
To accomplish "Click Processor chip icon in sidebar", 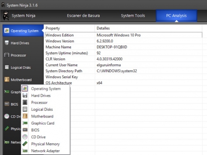I will [x=6, y=55].
